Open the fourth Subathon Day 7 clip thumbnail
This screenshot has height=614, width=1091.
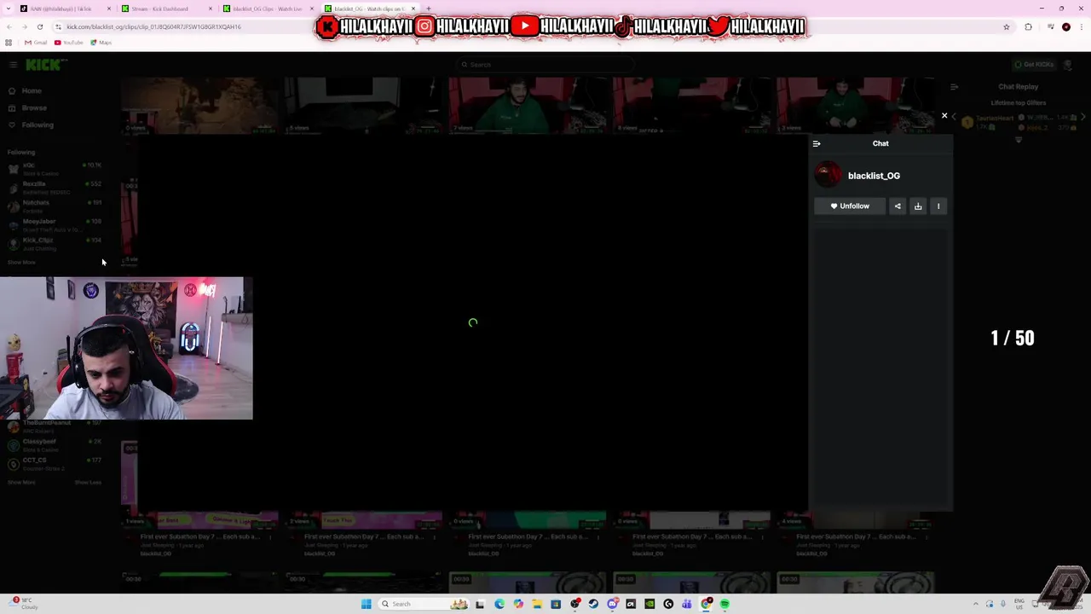692,519
